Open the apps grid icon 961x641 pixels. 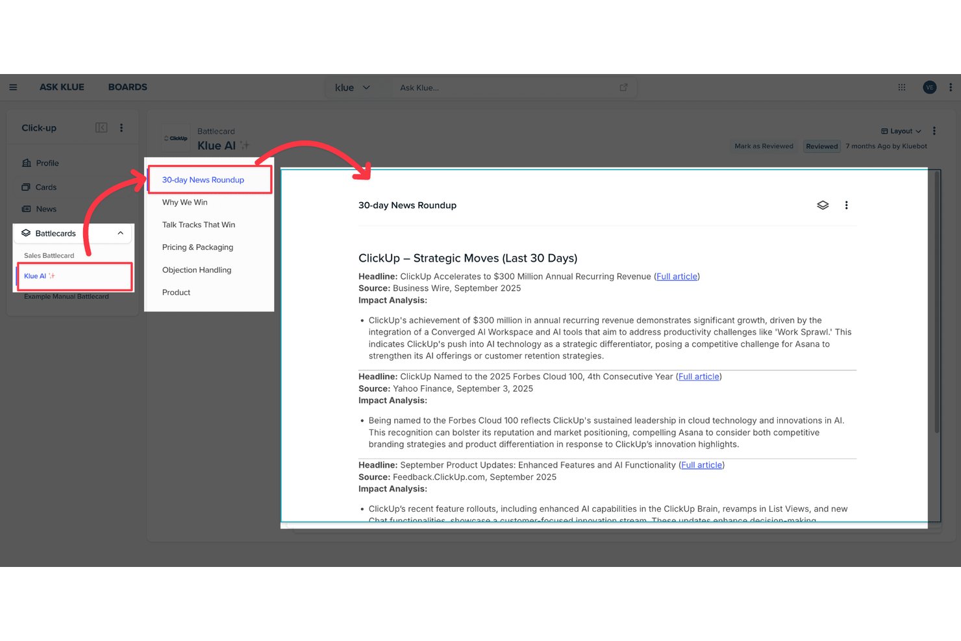point(902,87)
